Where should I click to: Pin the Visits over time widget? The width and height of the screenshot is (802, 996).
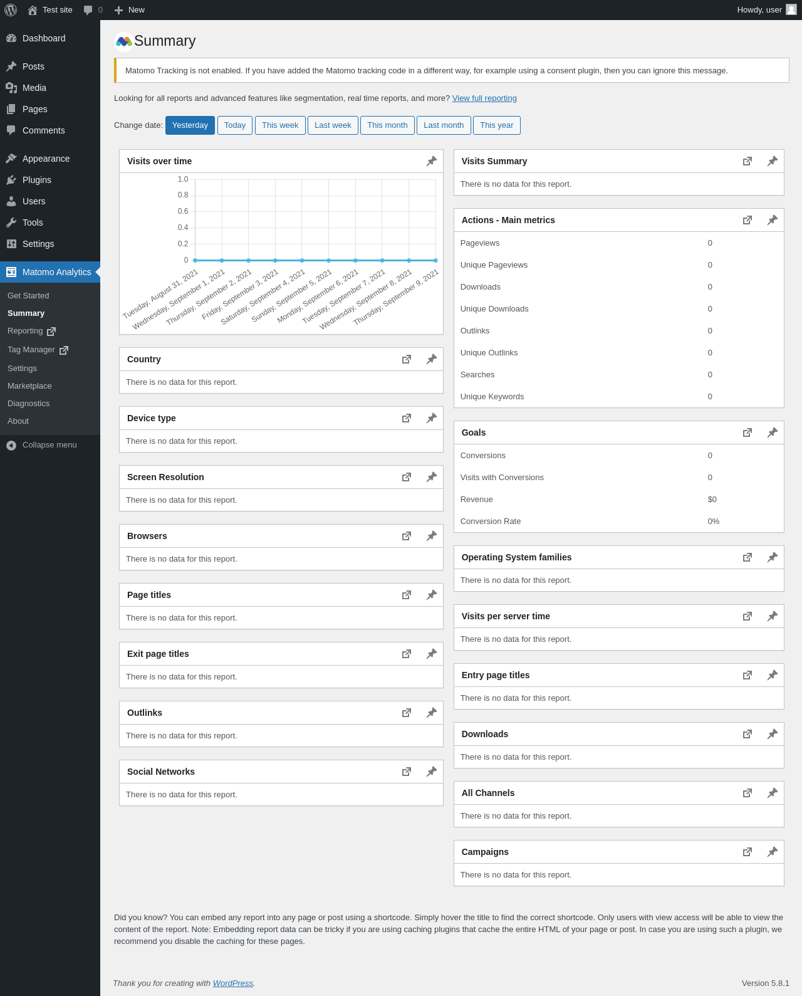[432, 161]
